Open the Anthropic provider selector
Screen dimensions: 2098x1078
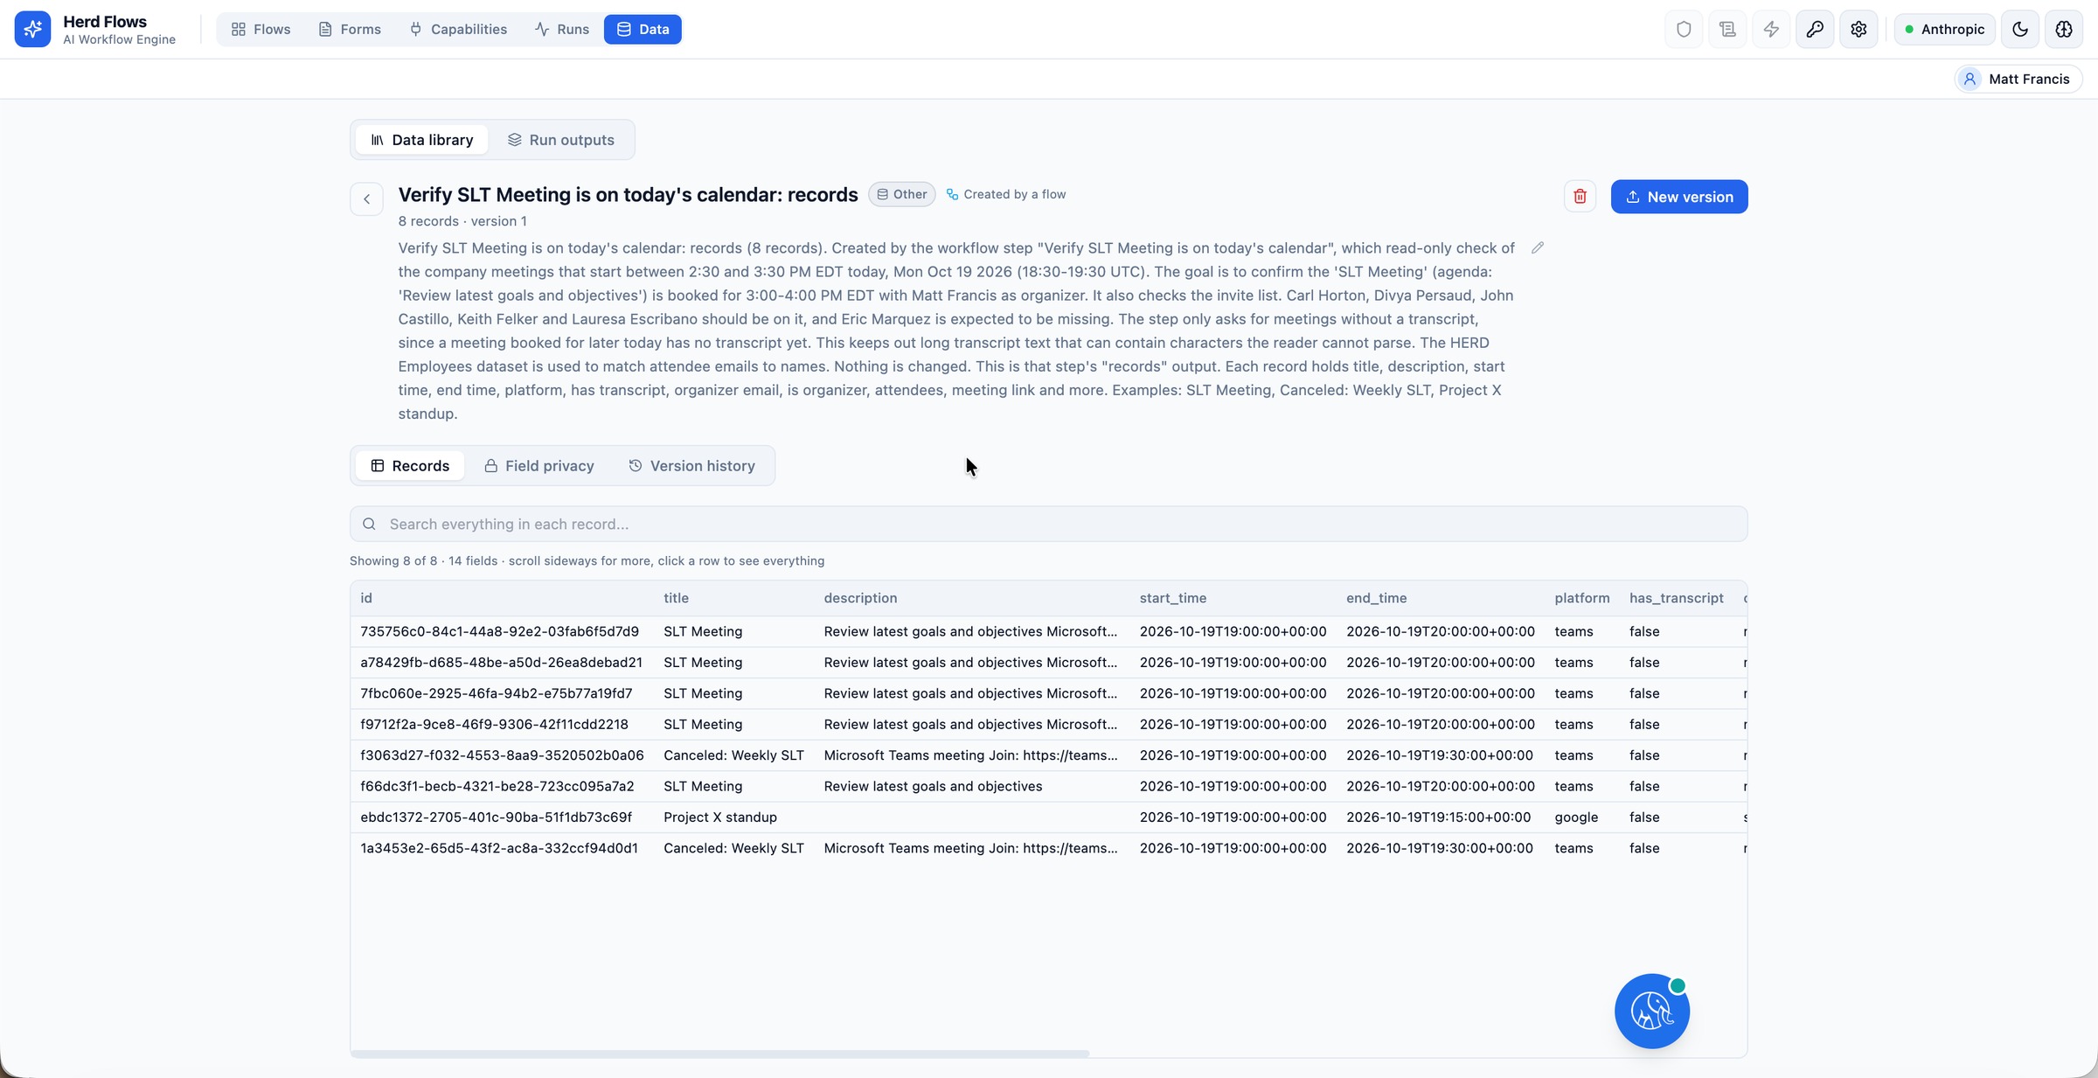click(1944, 29)
